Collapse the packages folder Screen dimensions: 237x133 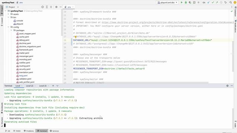(x=11, y=30)
